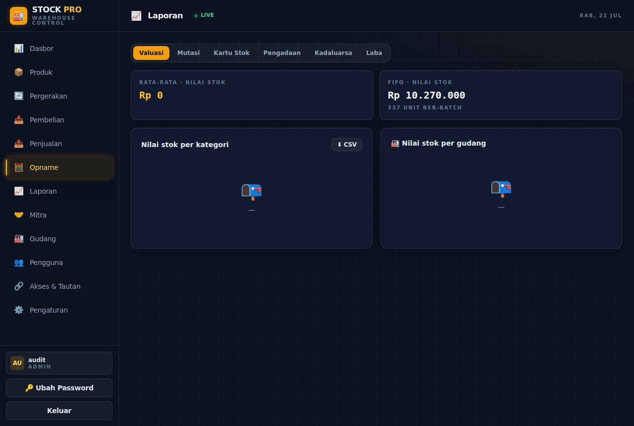Click the chart icon beside Laporan header
Viewport: 634px width, 426px height.
pyautogui.click(x=136, y=16)
